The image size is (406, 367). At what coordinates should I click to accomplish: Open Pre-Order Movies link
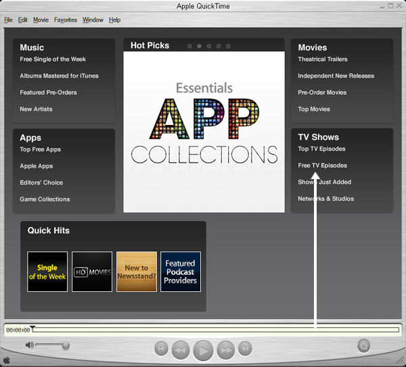(x=322, y=93)
